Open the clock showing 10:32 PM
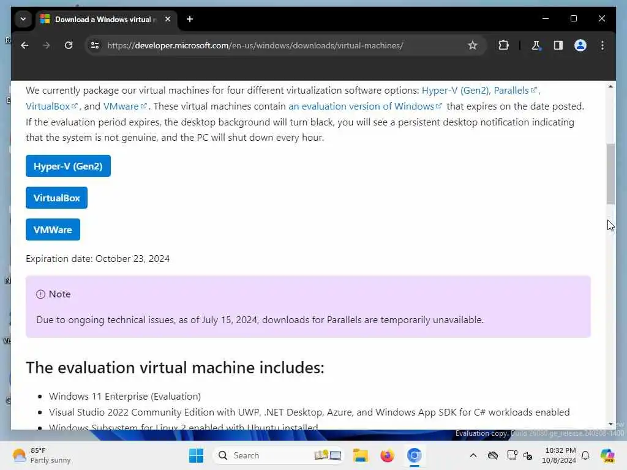 click(x=559, y=455)
